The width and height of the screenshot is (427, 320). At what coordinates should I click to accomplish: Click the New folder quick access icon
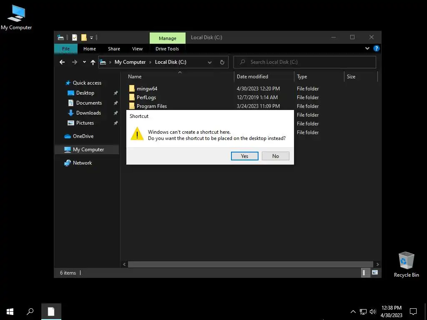click(x=84, y=37)
